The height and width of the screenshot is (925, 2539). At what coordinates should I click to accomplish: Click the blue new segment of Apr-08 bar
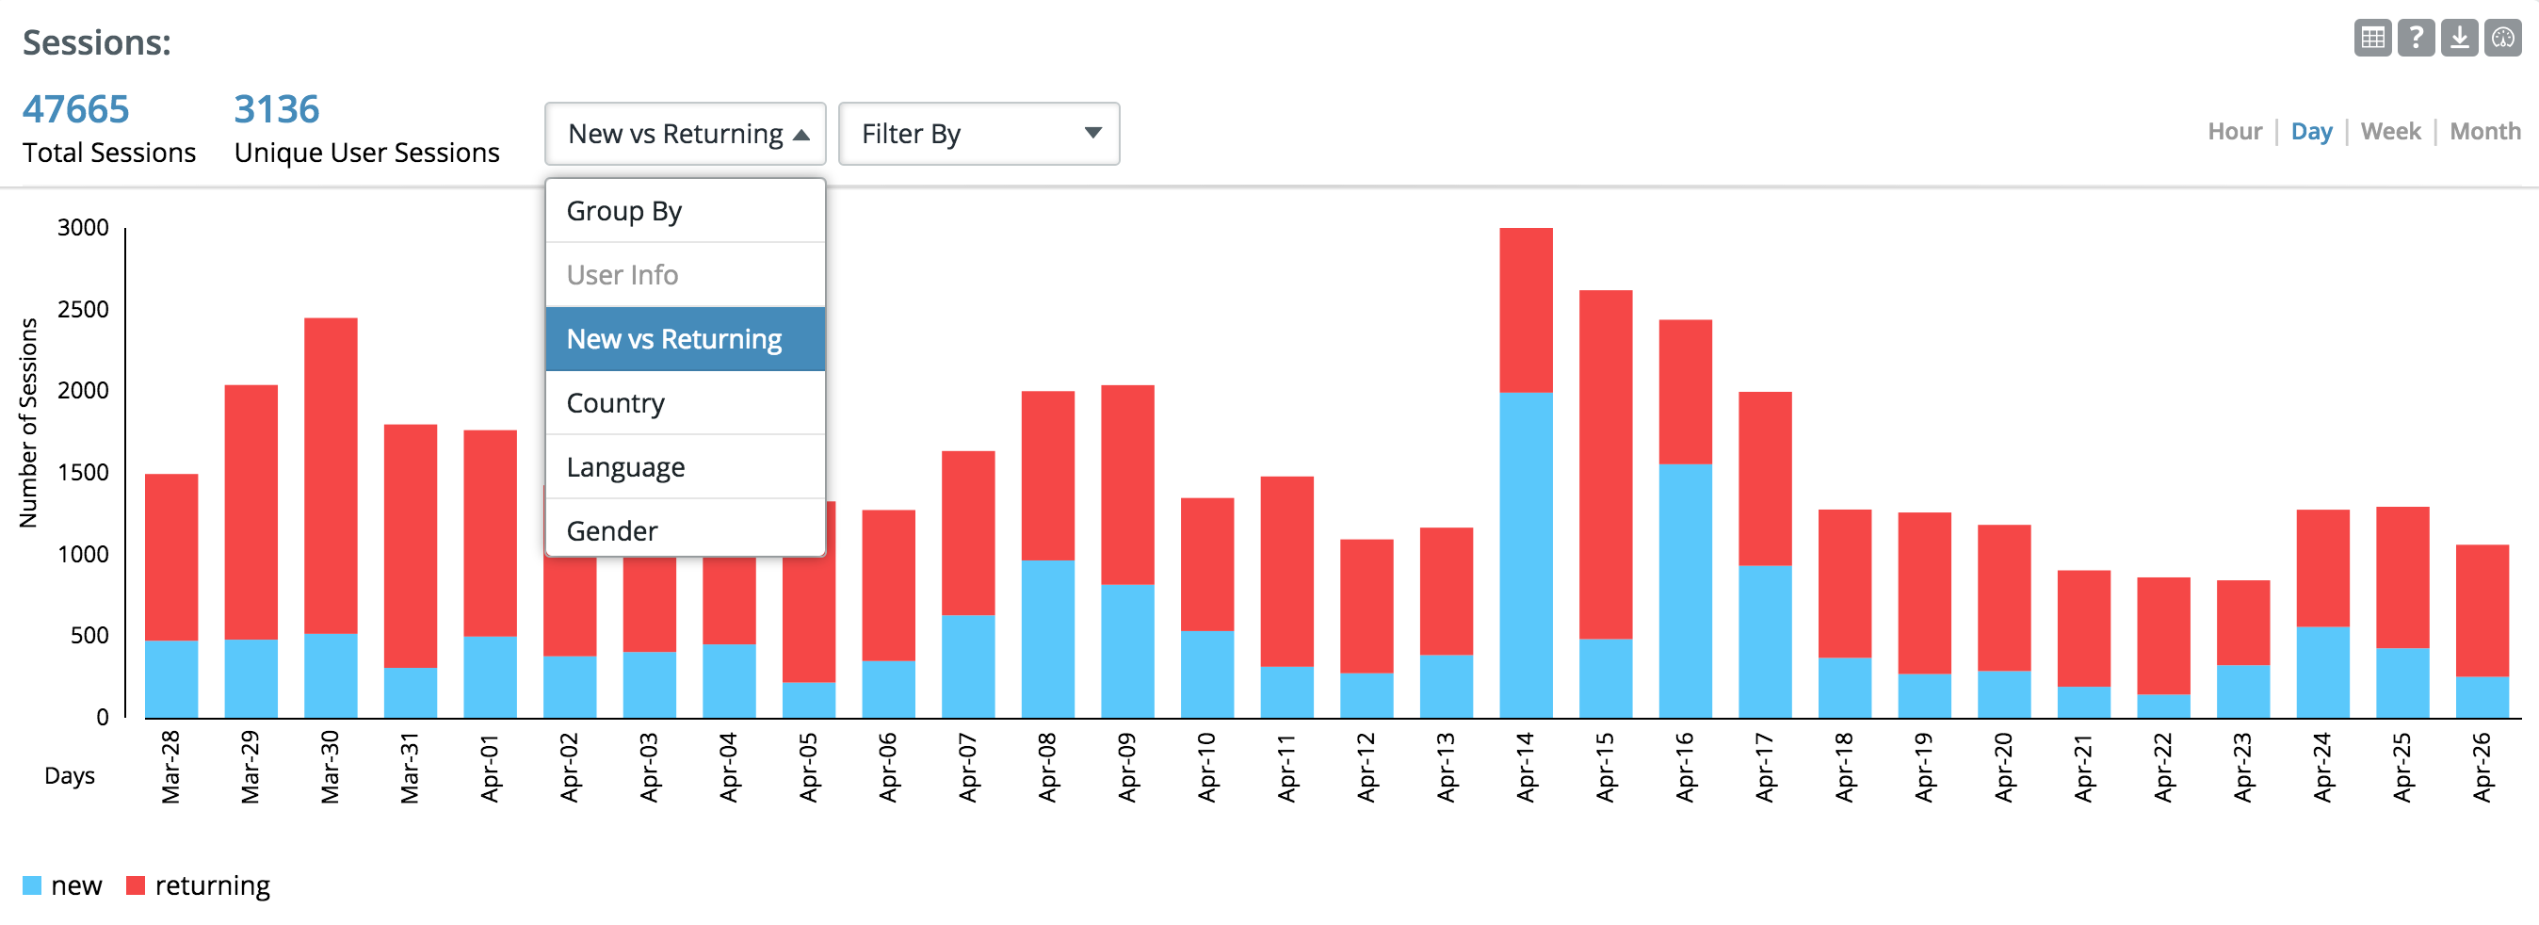point(1048,638)
